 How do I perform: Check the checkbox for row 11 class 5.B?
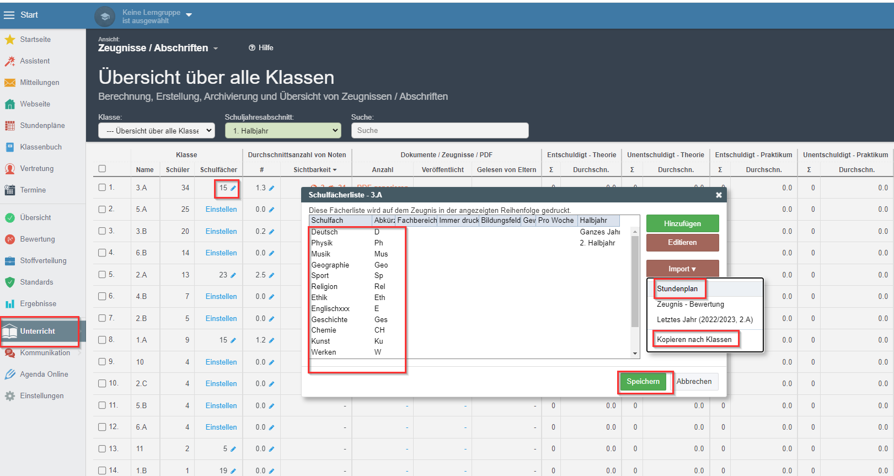click(102, 405)
